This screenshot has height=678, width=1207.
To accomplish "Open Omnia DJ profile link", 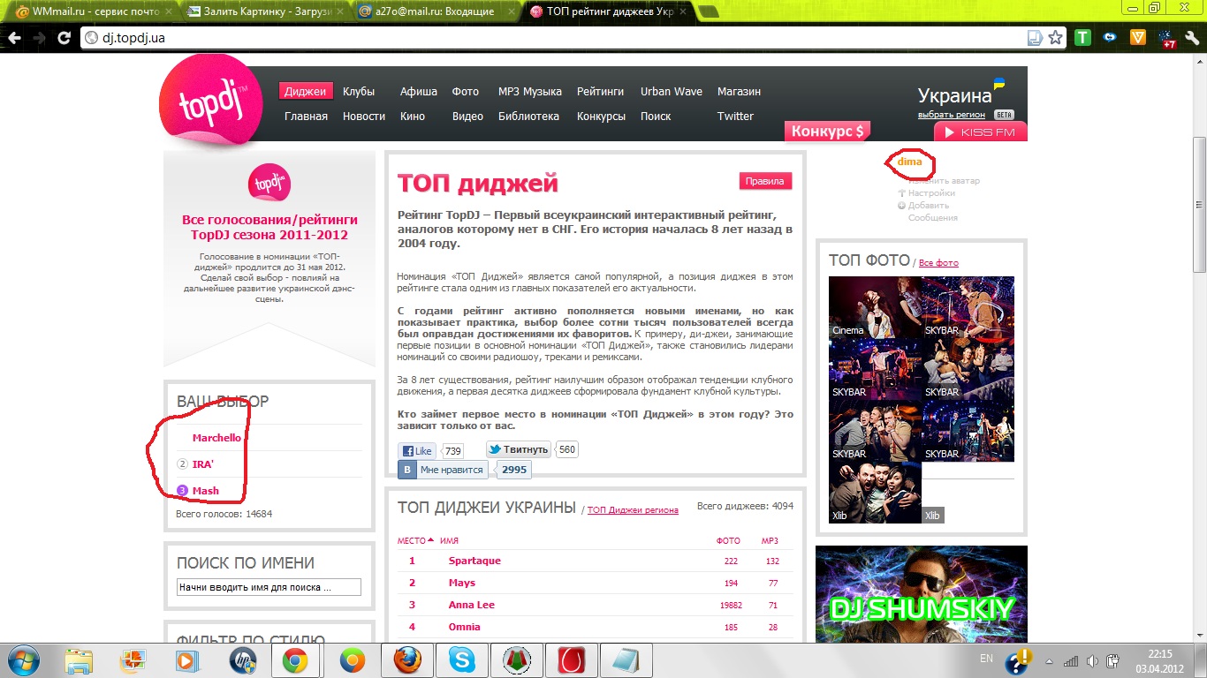I will click(x=465, y=627).
